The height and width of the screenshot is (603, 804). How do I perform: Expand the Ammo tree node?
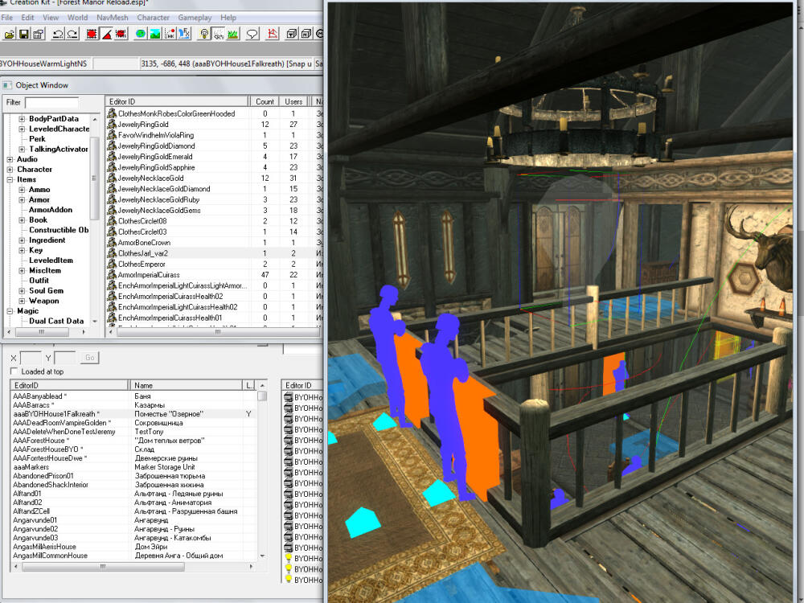pos(22,190)
